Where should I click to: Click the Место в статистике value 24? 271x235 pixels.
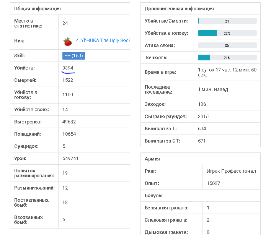tap(65, 23)
